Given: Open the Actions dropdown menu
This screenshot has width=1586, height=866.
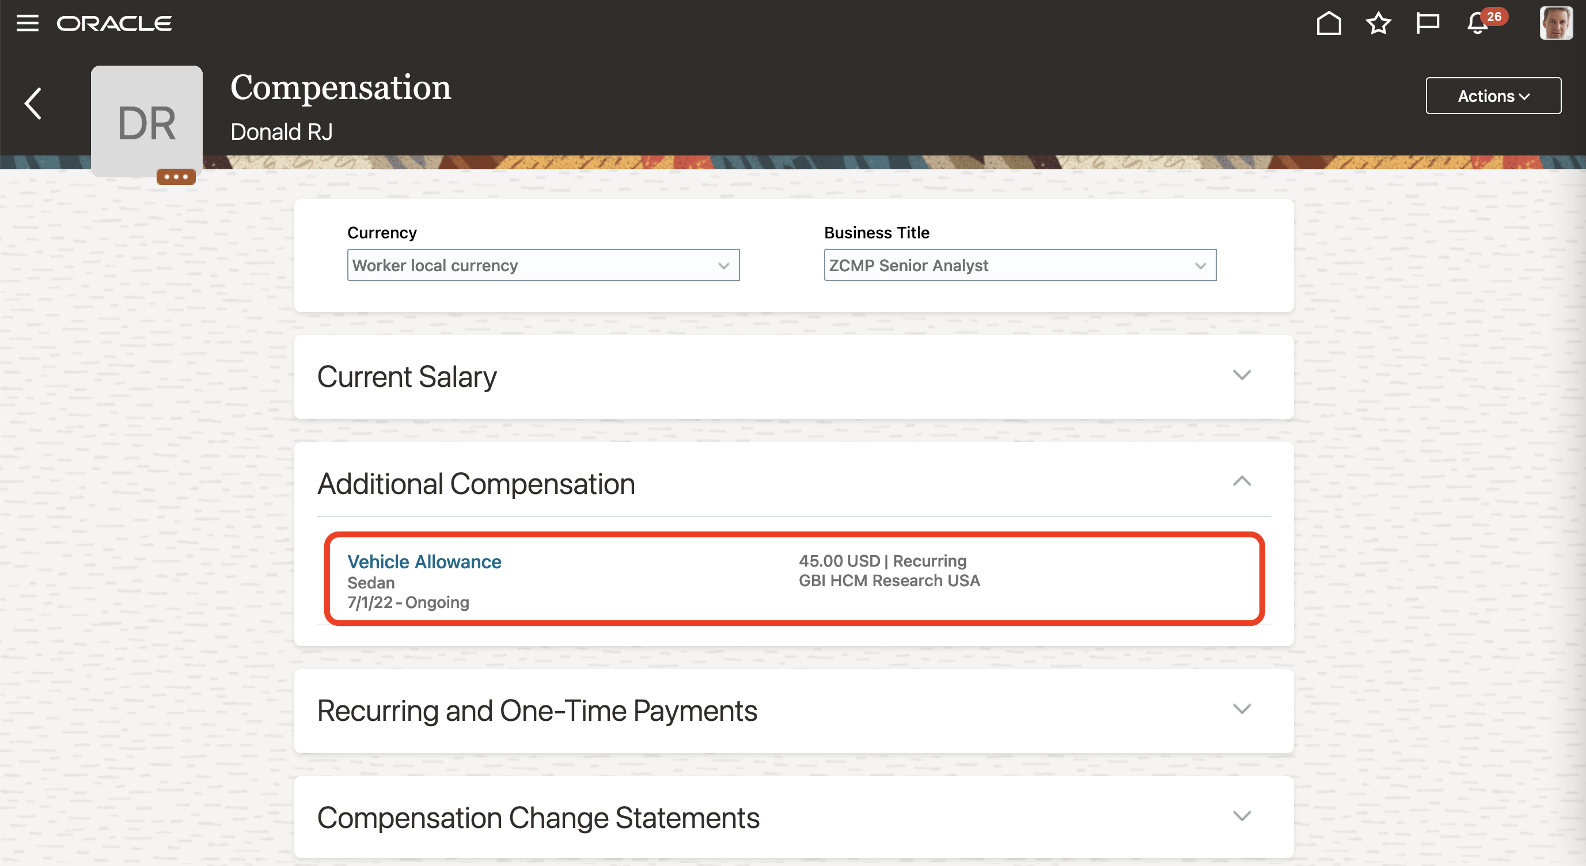Looking at the screenshot, I should point(1492,96).
